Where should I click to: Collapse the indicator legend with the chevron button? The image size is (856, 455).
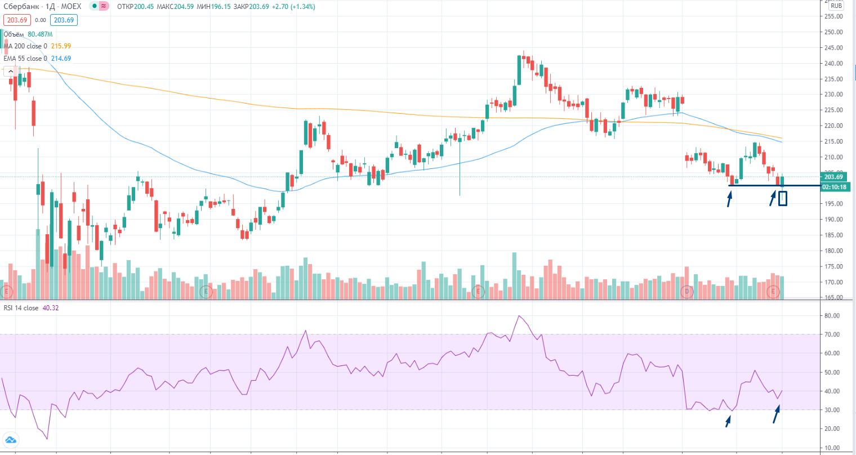click(10, 72)
